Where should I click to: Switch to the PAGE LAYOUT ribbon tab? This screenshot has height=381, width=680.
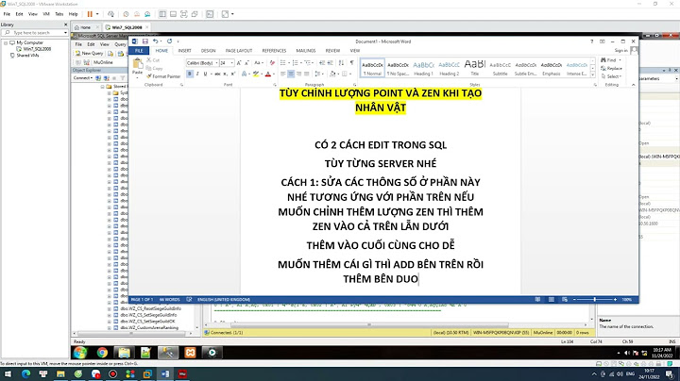click(239, 51)
